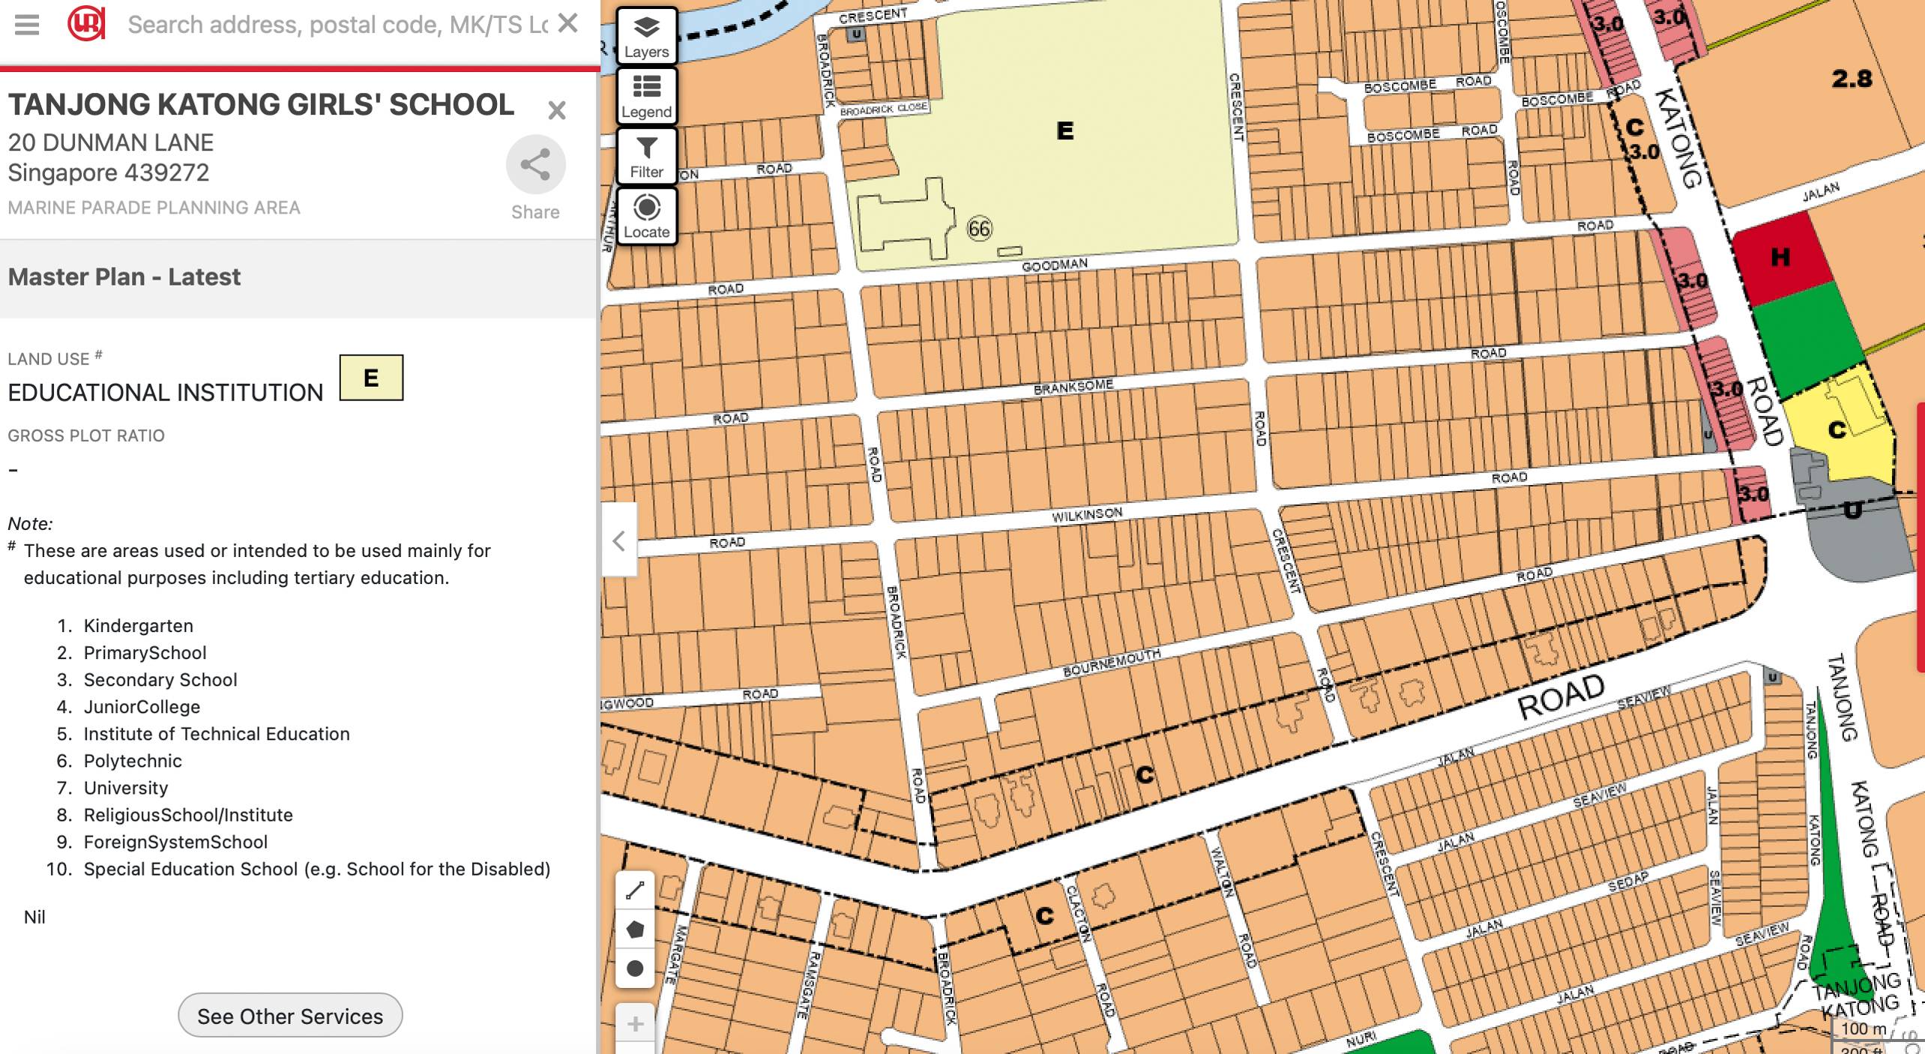
Task: Click the grey U parcel on map
Action: pos(1852,517)
